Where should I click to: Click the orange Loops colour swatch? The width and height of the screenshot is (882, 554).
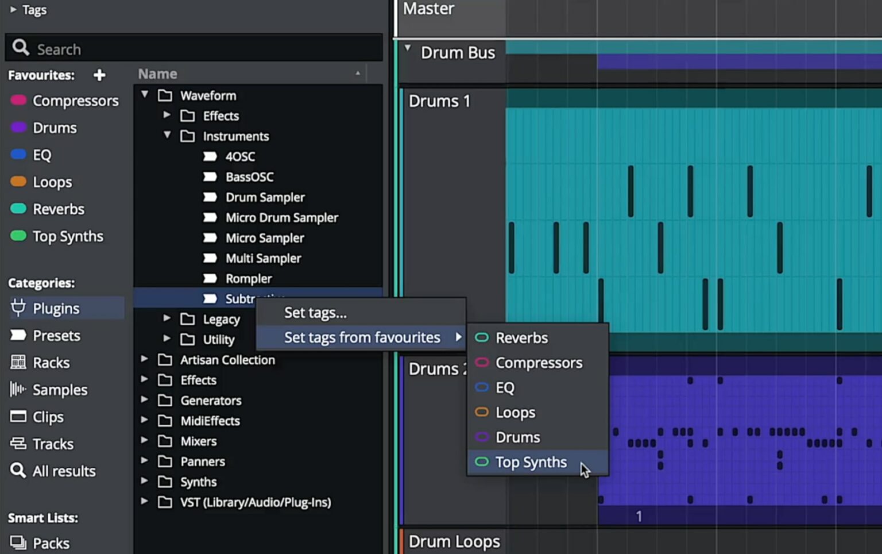pyautogui.click(x=18, y=182)
